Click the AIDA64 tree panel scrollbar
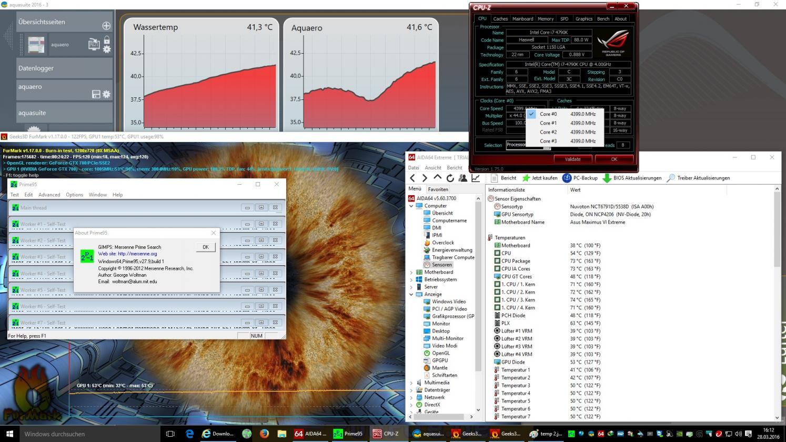786x442 pixels. pos(478,303)
